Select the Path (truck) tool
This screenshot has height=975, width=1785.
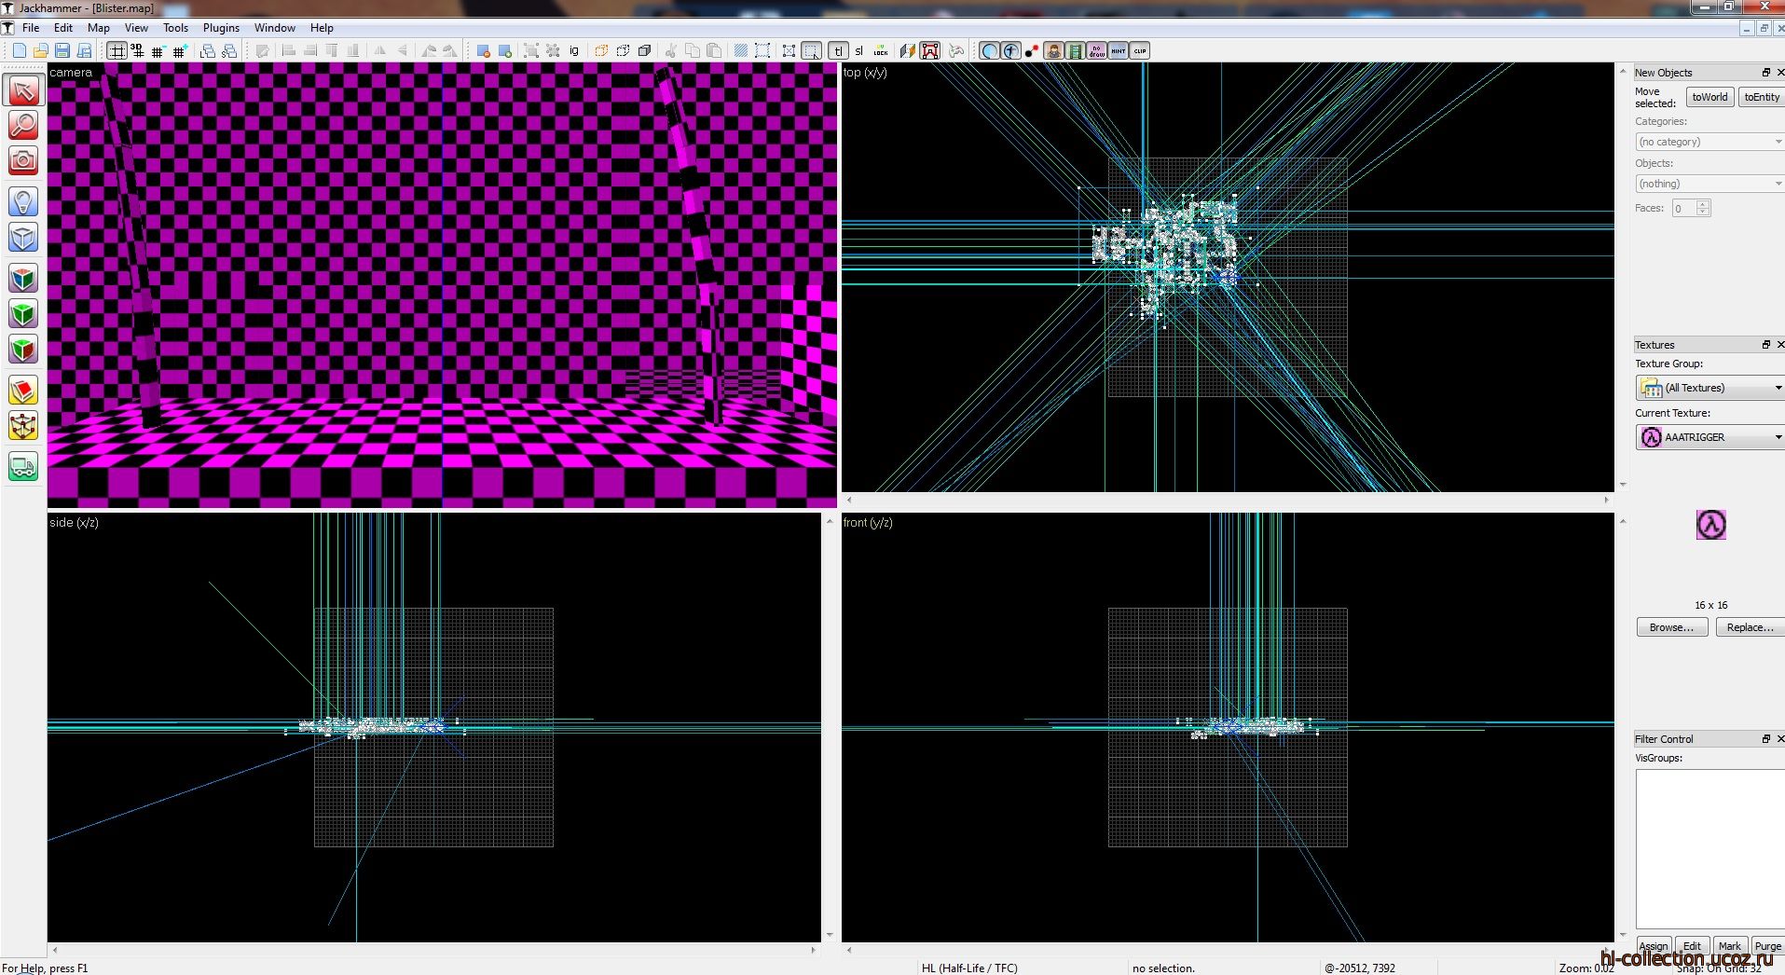point(23,466)
